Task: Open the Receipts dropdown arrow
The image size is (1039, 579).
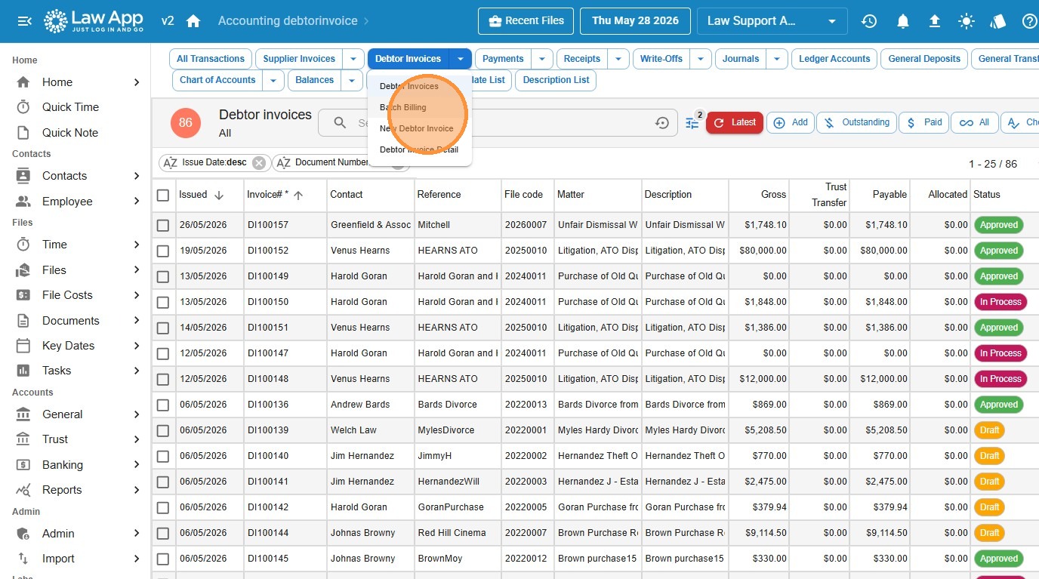Action: click(618, 59)
